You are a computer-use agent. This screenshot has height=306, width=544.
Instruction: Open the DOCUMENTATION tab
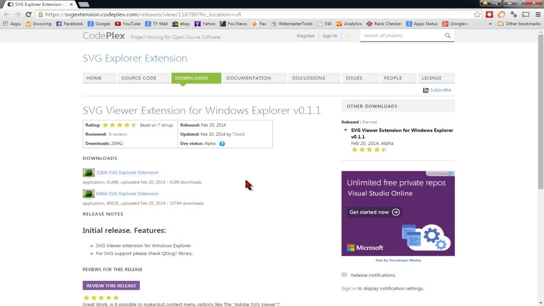pos(254,78)
